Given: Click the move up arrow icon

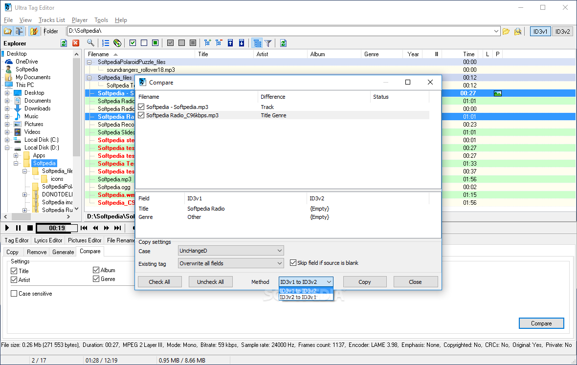Looking at the screenshot, I should [x=230, y=43].
